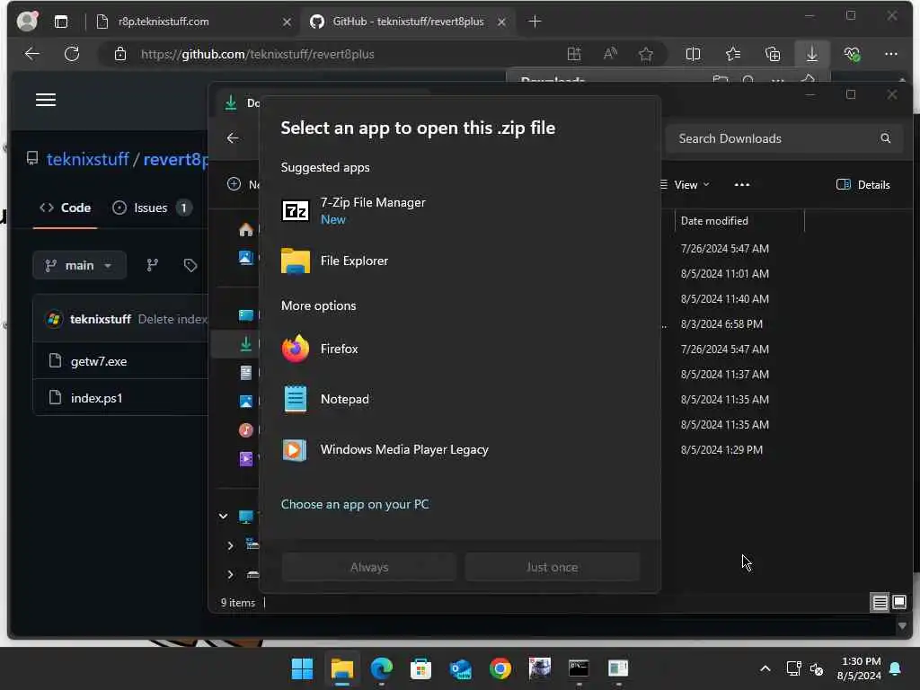Viewport: 920px width, 690px height.
Task: Switch to details list view icon
Action: (x=880, y=603)
